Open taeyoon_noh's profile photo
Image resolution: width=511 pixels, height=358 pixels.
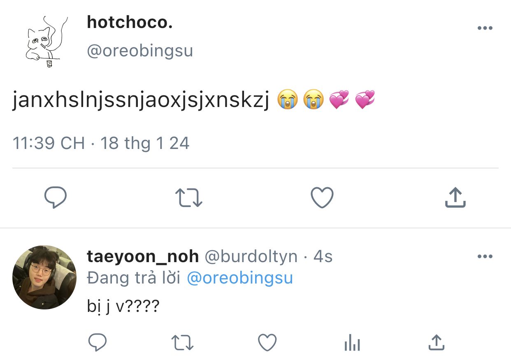click(x=44, y=277)
